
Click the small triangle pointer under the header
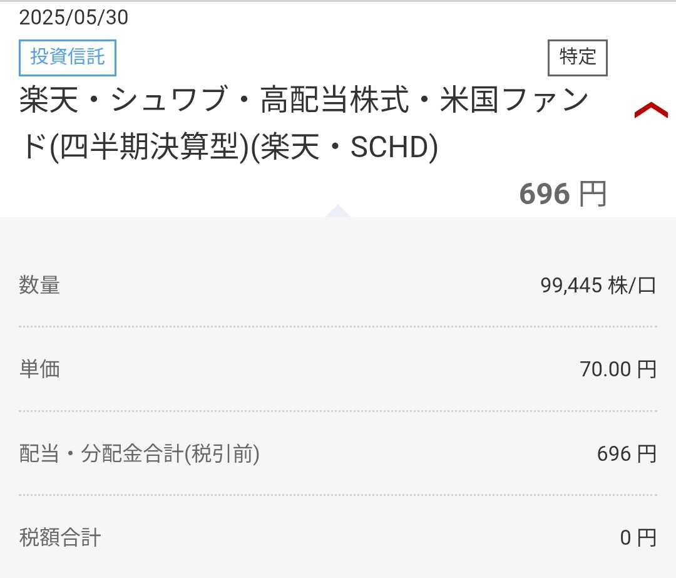[337, 210]
